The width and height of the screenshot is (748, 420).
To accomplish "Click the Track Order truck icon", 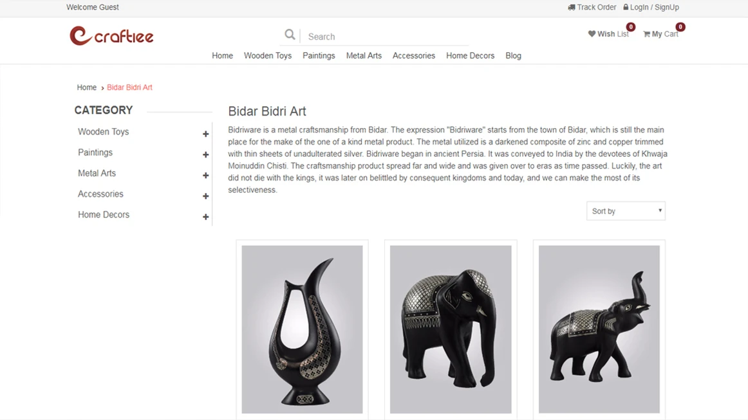I will [572, 8].
